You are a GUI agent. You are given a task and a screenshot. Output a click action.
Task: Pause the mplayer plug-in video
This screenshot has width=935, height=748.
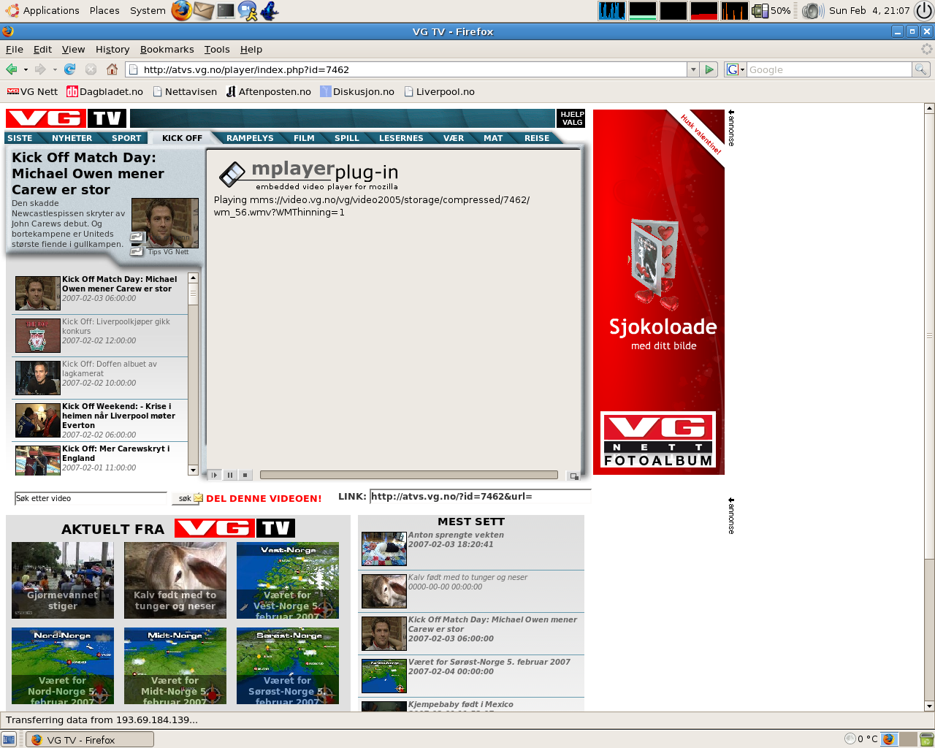click(230, 475)
